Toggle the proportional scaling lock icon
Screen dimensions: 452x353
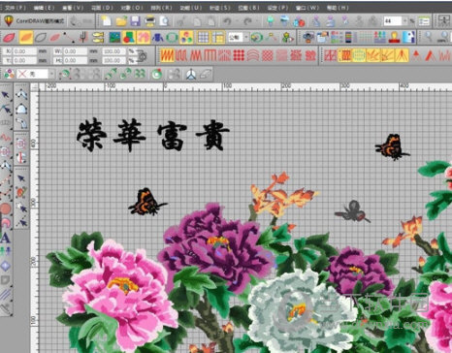click(142, 56)
